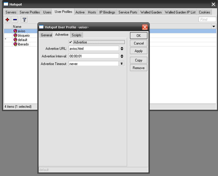Select the aviso row name
This screenshot has height=176, width=218.
pyautogui.click(x=22, y=31)
